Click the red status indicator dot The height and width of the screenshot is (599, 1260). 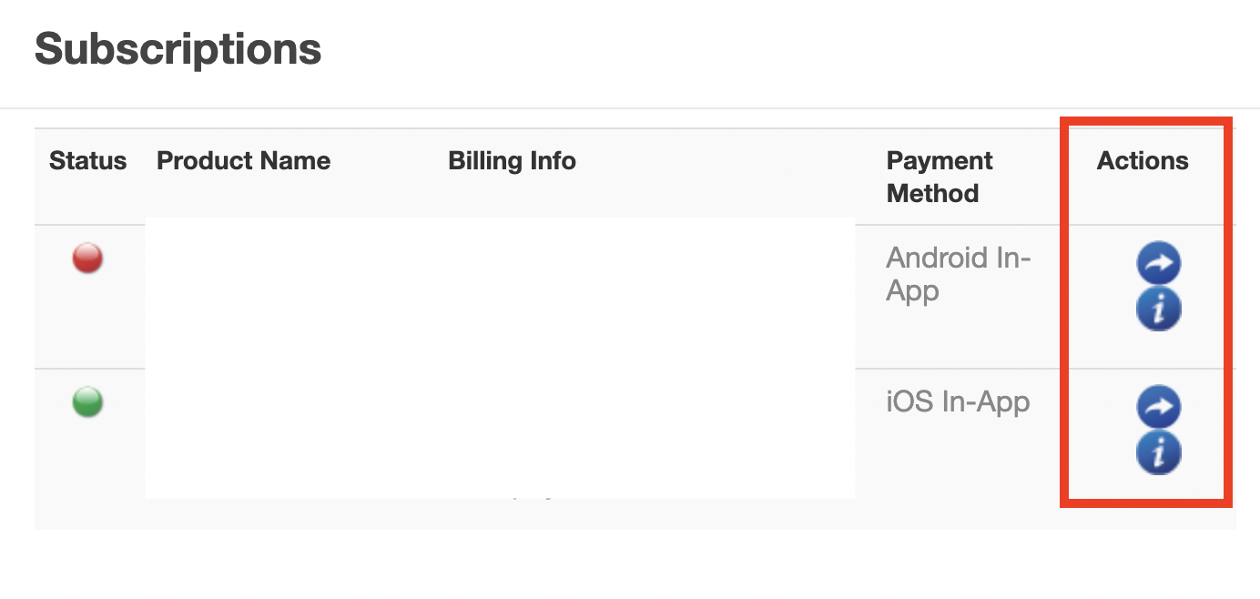click(87, 259)
